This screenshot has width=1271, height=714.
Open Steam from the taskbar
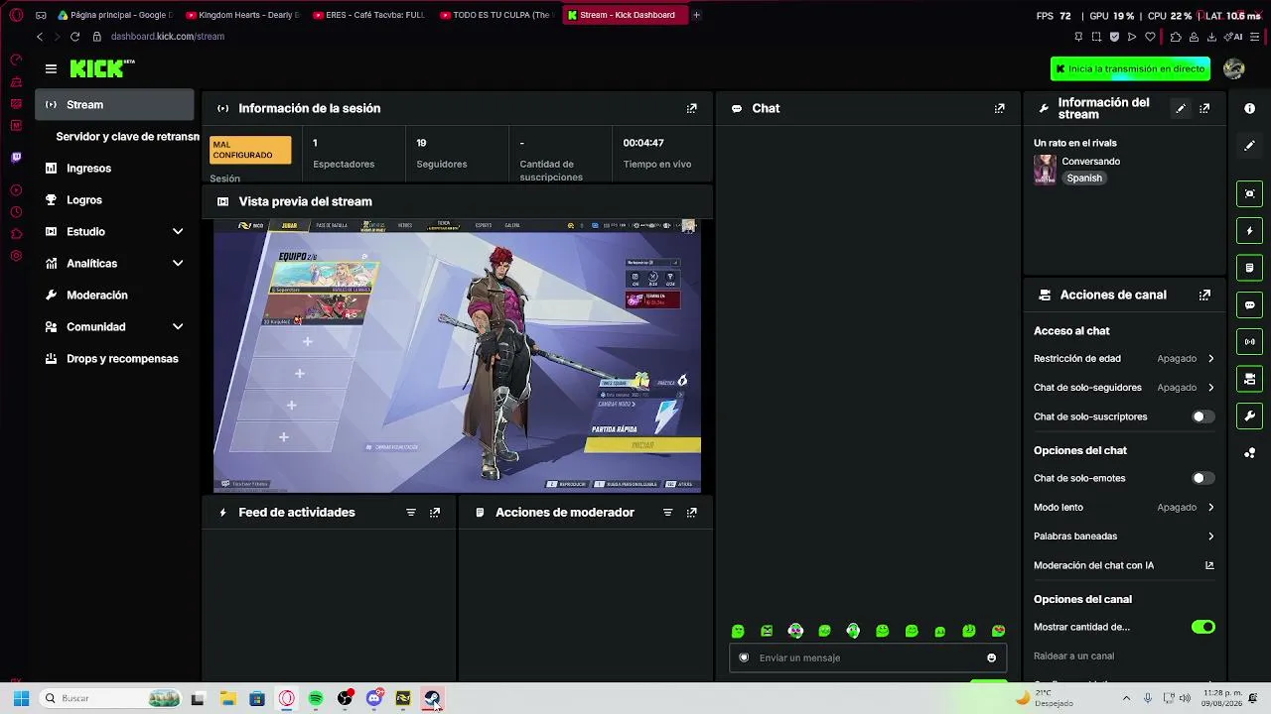[x=432, y=699]
